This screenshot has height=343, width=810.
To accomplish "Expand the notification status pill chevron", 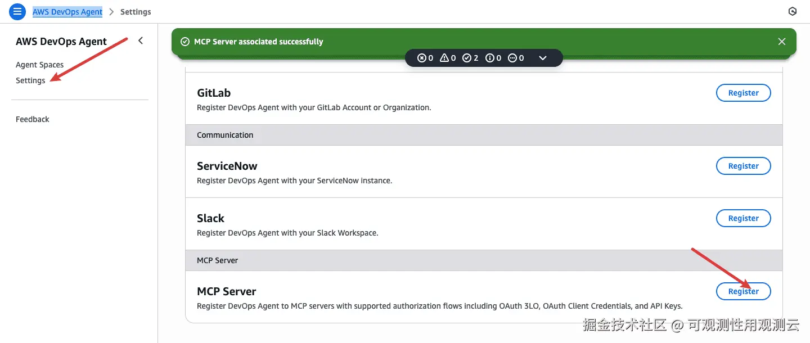I will (x=543, y=58).
